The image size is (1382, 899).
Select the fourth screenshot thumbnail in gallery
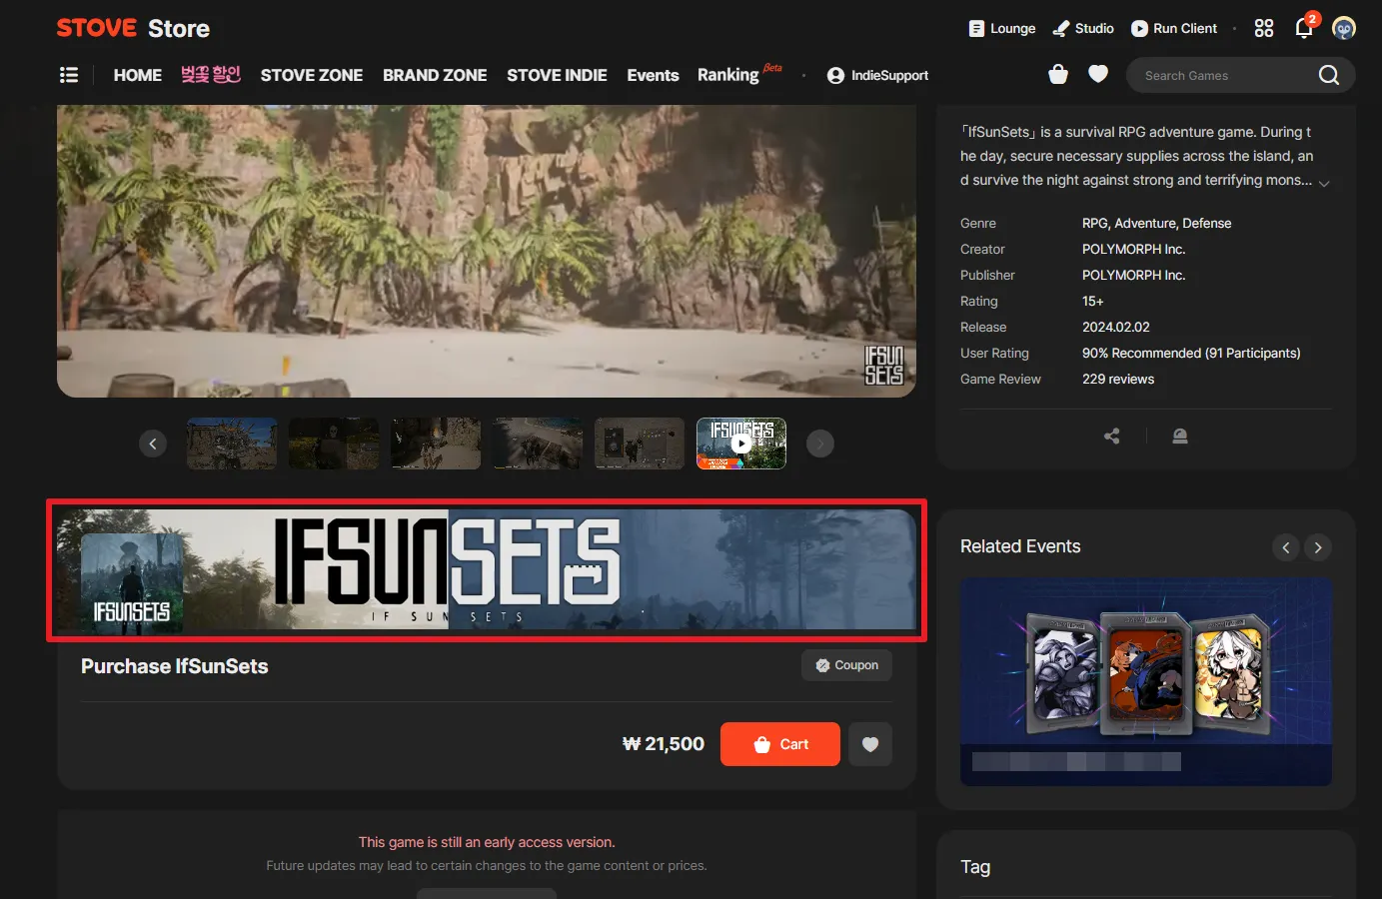click(538, 444)
